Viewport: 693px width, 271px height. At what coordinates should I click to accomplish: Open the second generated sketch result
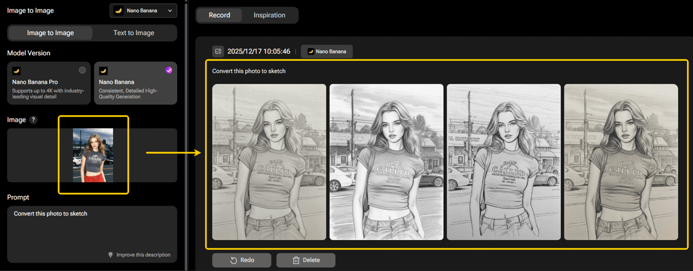386,162
